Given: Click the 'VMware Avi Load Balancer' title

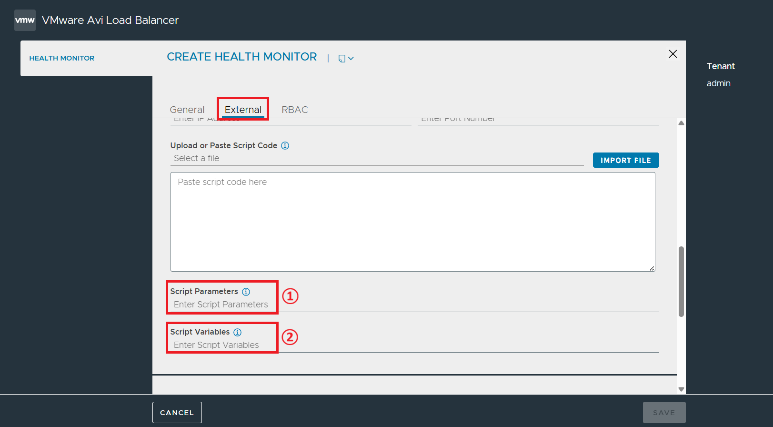Looking at the screenshot, I should coord(110,20).
